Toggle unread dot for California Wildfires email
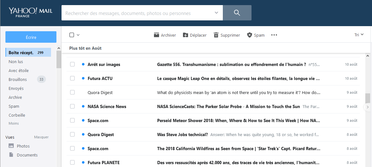This screenshot has width=372, height=167. pyautogui.click(x=83, y=149)
